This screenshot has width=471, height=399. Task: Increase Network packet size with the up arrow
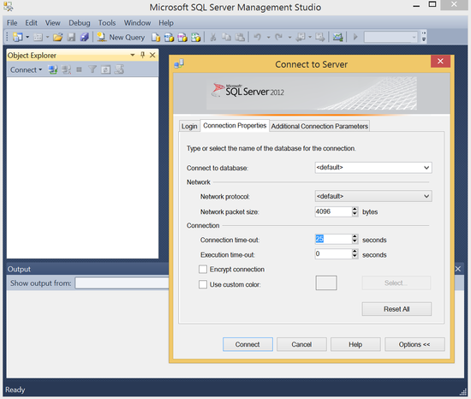[355, 209]
